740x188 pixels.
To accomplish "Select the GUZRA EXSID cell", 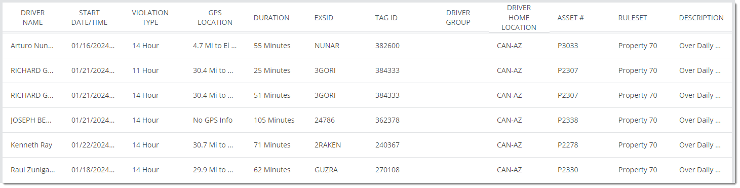I will (x=326, y=170).
